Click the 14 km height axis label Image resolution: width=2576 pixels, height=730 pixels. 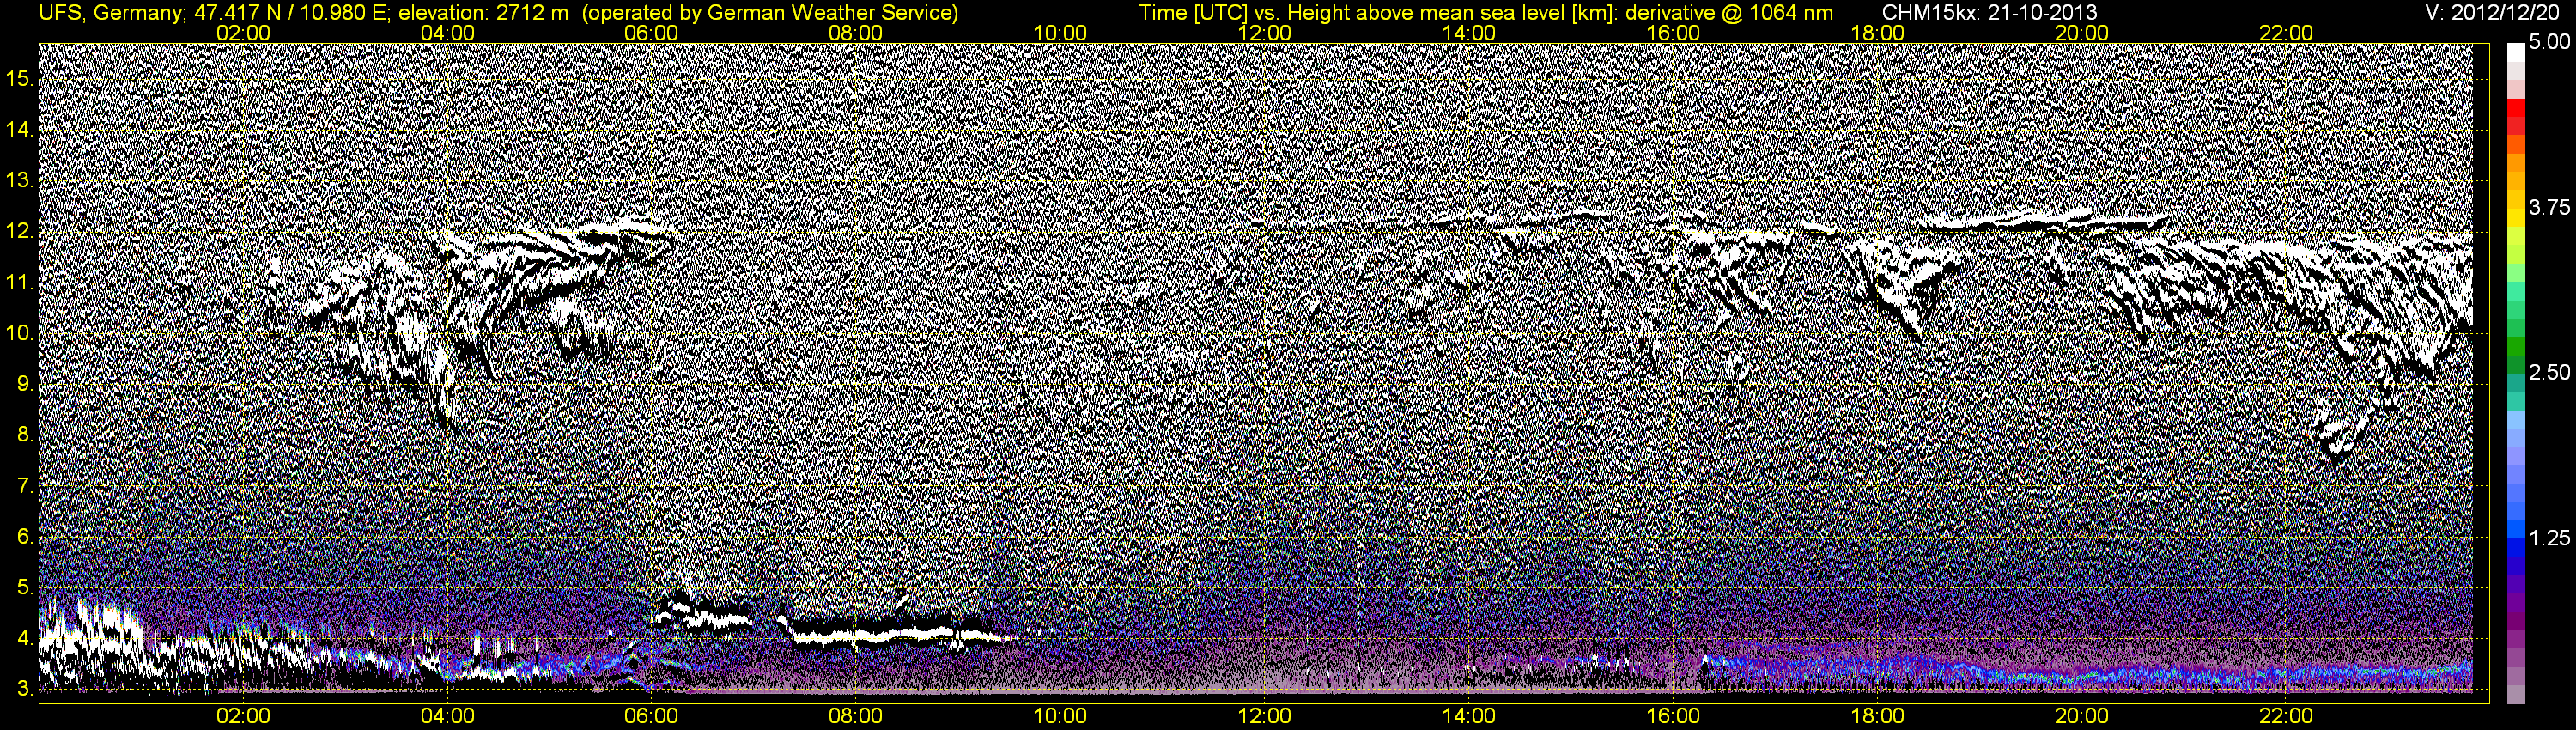(x=20, y=129)
